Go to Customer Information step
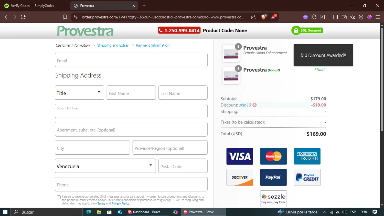 [73, 45]
